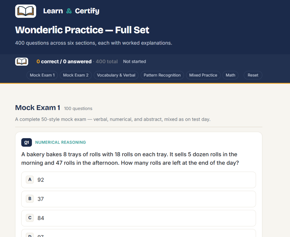Select answer option B with 37
290x237 pixels.
tap(139, 199)
